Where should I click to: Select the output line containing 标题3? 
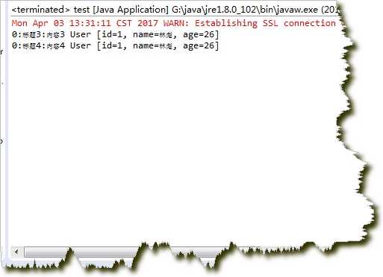click(x=115, y=34)
